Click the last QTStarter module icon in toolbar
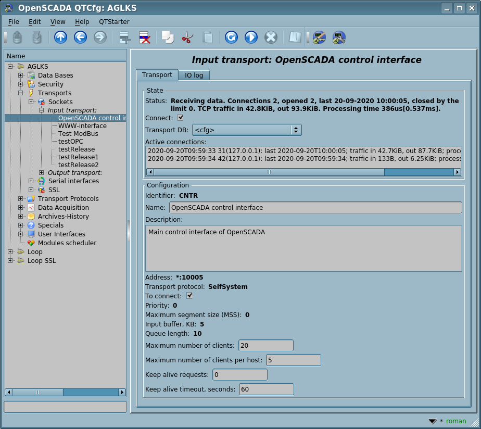 point(339,37)
